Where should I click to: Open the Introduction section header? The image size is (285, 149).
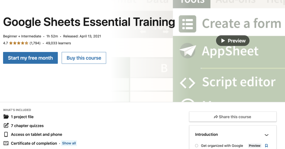click(x=207, y=135)
